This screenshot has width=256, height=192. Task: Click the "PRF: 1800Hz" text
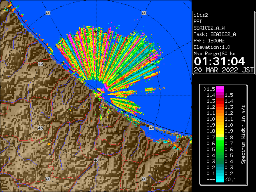point(209,41)
